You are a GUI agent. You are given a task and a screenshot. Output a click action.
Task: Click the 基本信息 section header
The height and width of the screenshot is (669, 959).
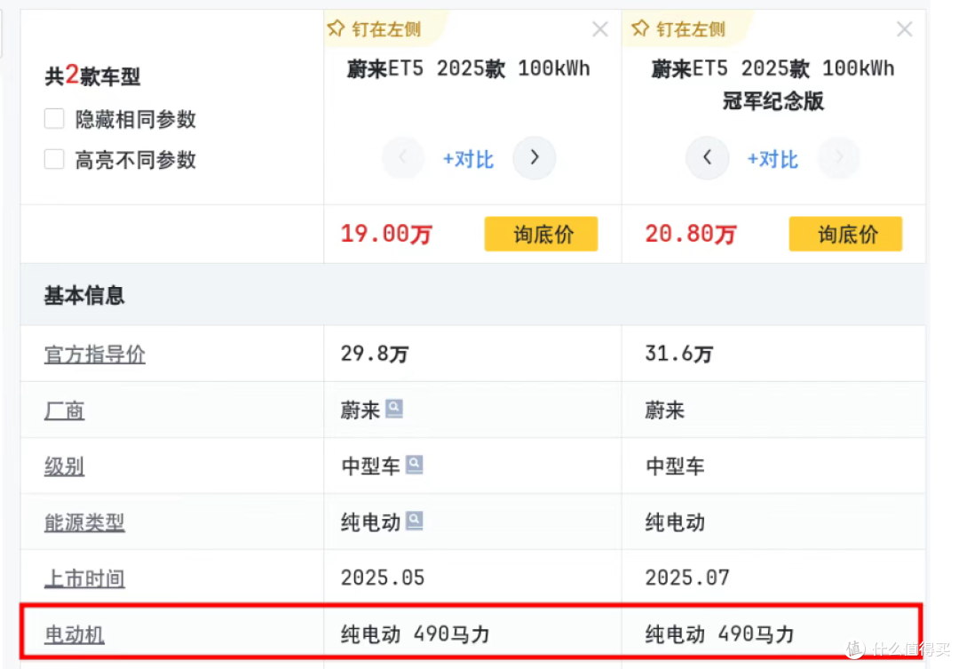472,295
